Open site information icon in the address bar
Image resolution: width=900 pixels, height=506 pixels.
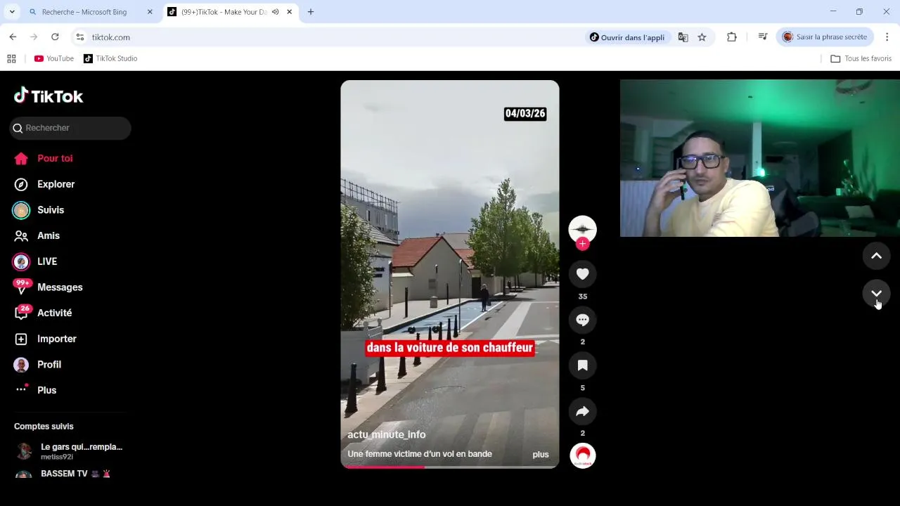(80, 37)
